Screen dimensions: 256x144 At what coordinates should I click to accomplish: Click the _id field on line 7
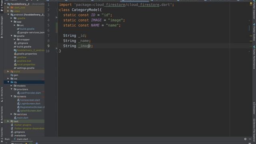pos(81,36)
